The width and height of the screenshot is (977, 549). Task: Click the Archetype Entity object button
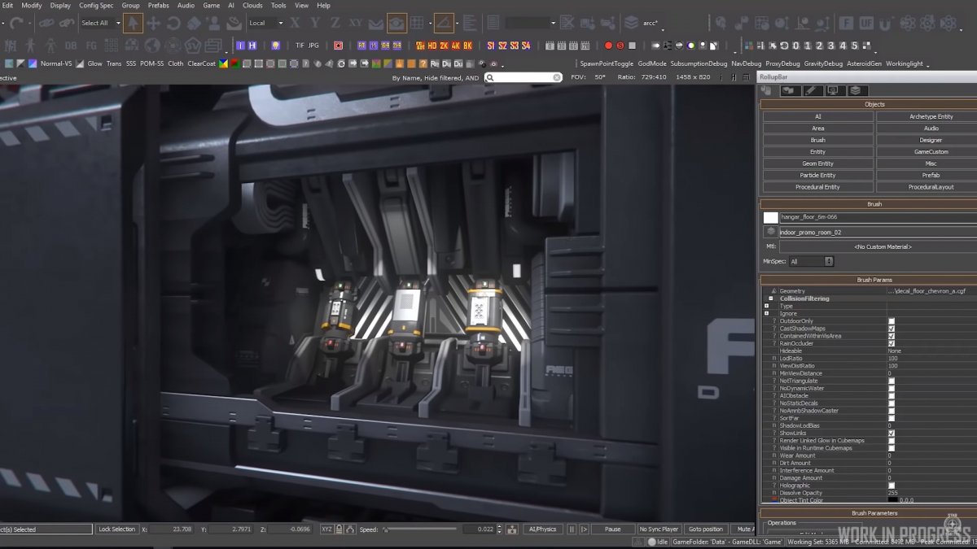(x=931, y=116)
